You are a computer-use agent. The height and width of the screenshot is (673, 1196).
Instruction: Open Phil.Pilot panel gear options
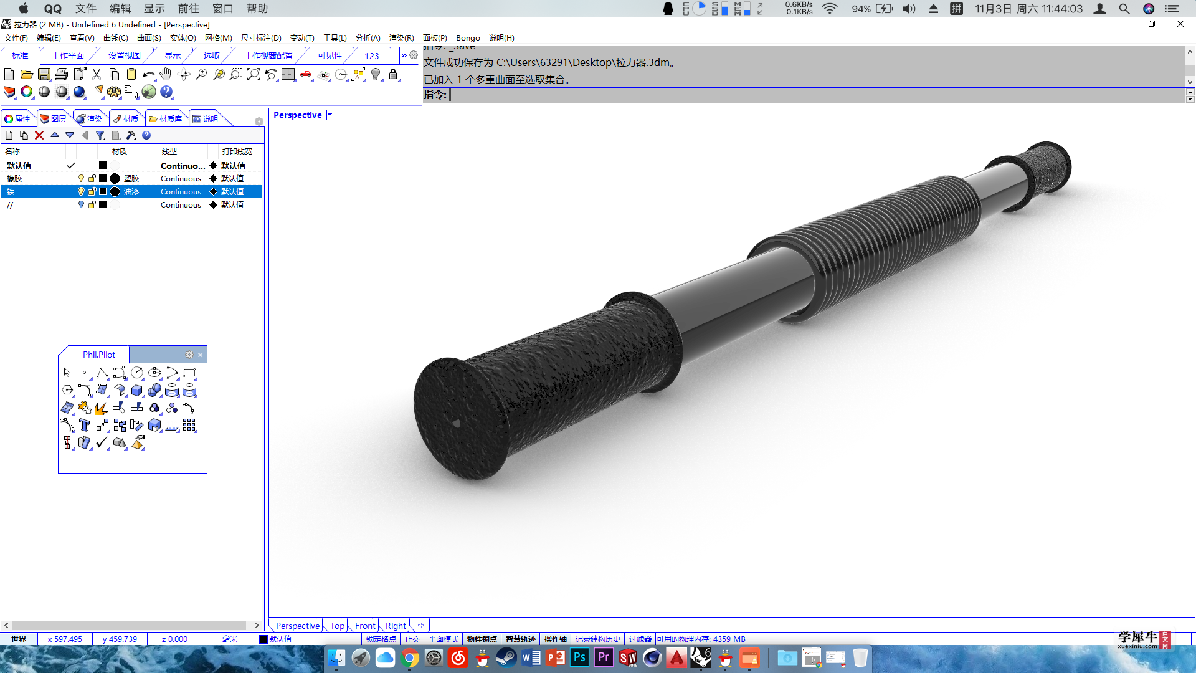pos(189,355)
